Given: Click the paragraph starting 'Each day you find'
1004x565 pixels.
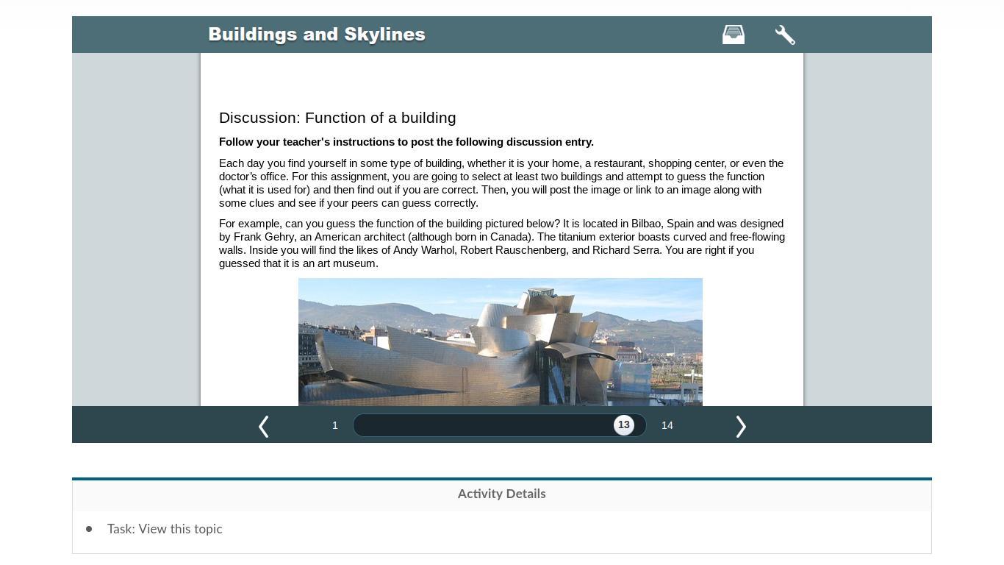Looking at the screenshot, I should pos(502,183).
